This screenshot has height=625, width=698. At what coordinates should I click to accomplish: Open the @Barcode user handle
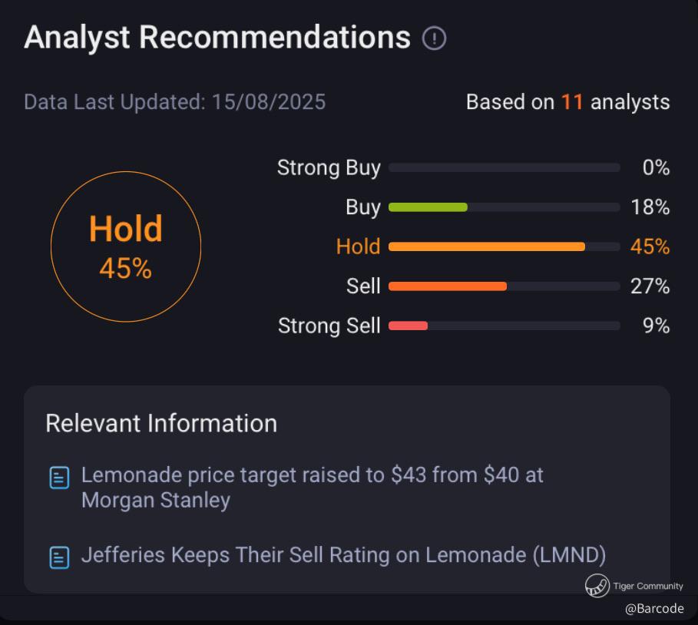[x=653, y=608]
